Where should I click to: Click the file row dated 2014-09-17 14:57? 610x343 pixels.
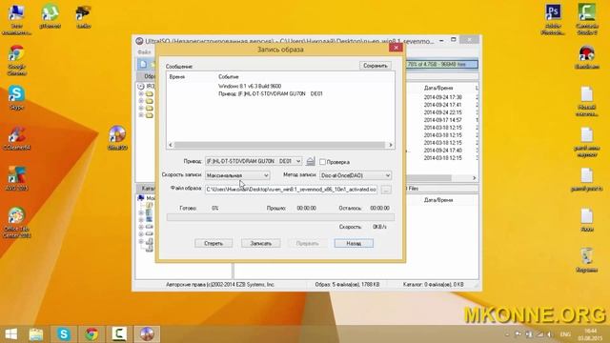point(442,120)
